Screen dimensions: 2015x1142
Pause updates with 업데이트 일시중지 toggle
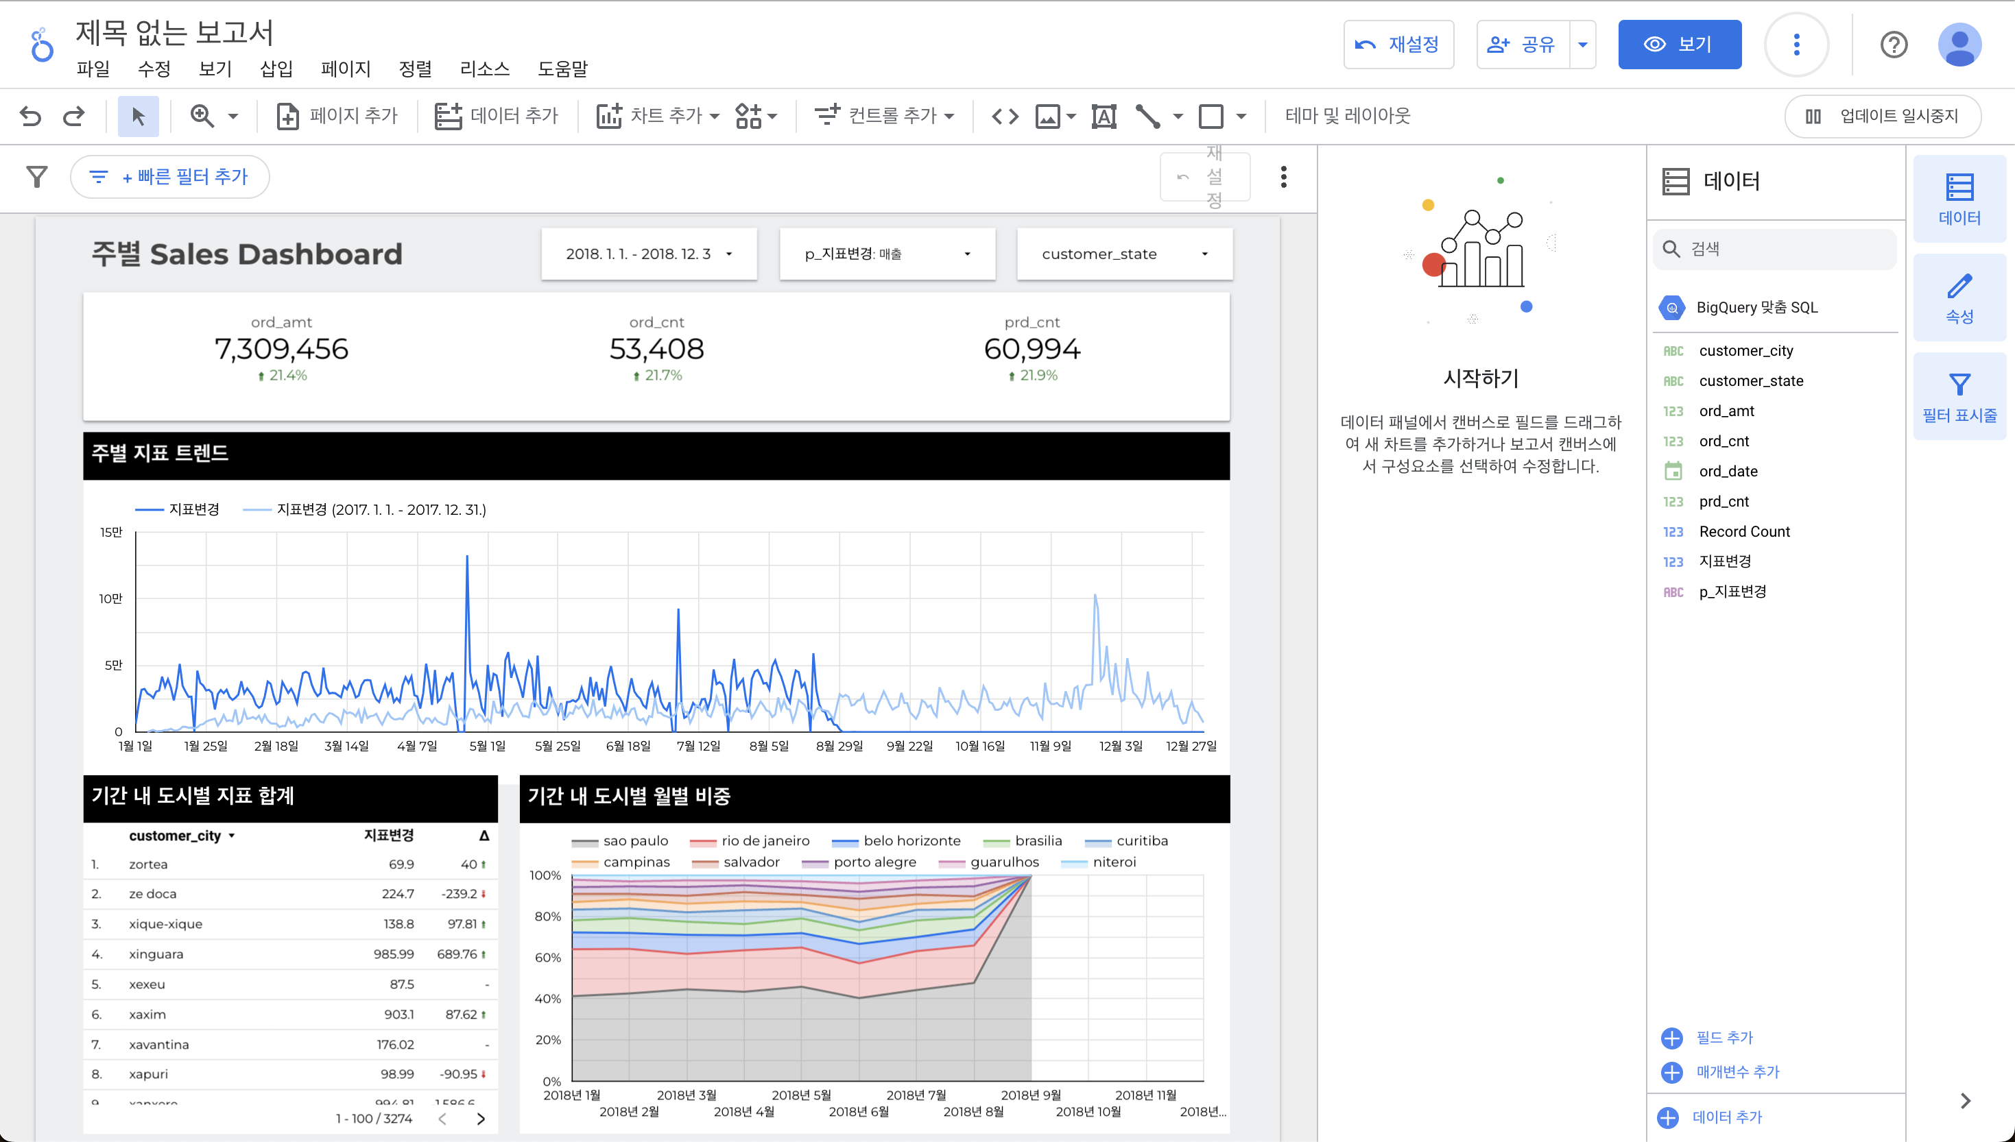coord(1882,116)
